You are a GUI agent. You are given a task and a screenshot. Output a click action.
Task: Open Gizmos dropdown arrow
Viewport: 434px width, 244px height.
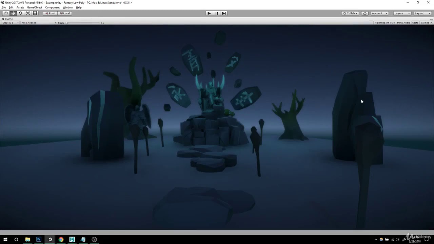coord(431,23)
